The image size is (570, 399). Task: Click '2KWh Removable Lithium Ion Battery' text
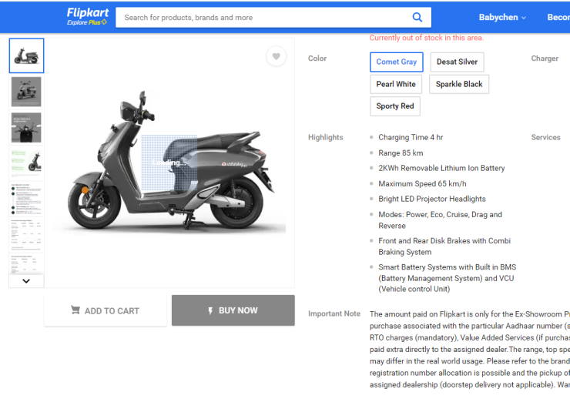pyautogui.click(x=441, y=168)
